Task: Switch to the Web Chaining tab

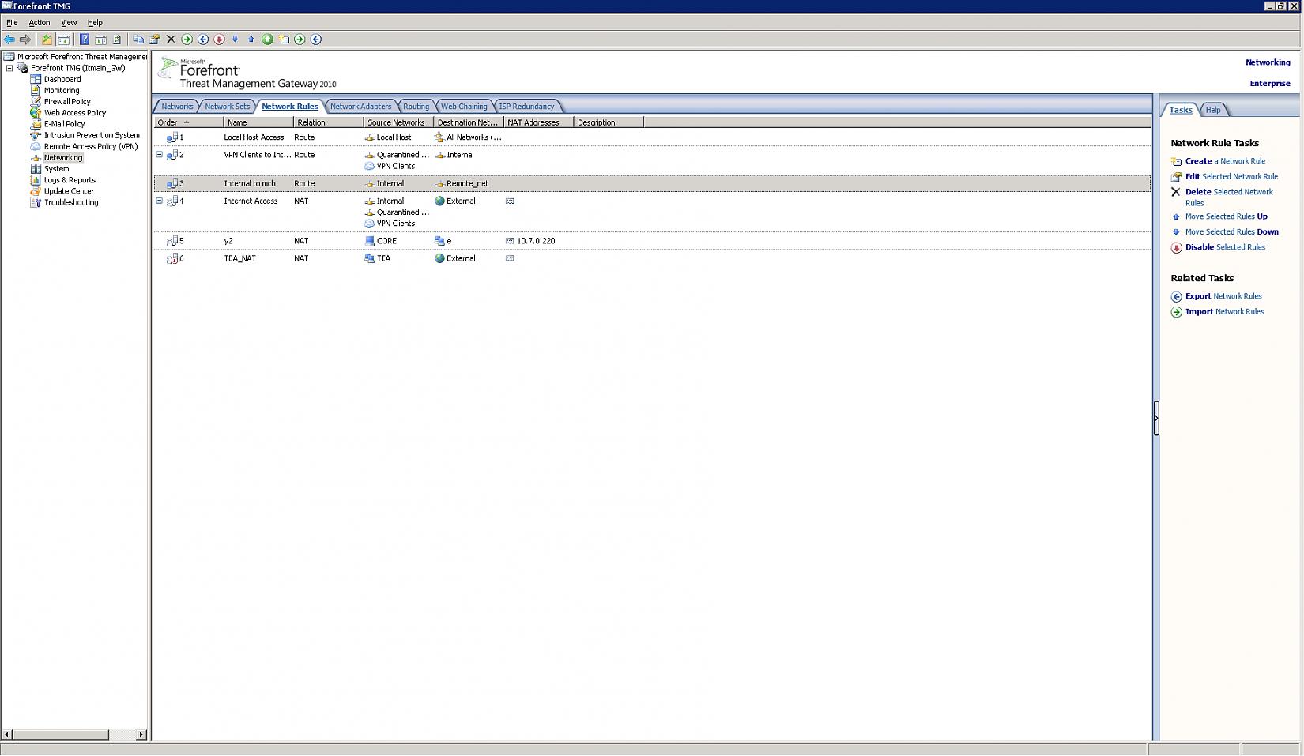Action: pyautogui.click(x=464, y=107)
